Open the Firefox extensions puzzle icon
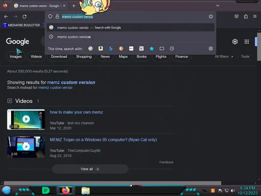261x196 pixels. (x=246, y=16)
